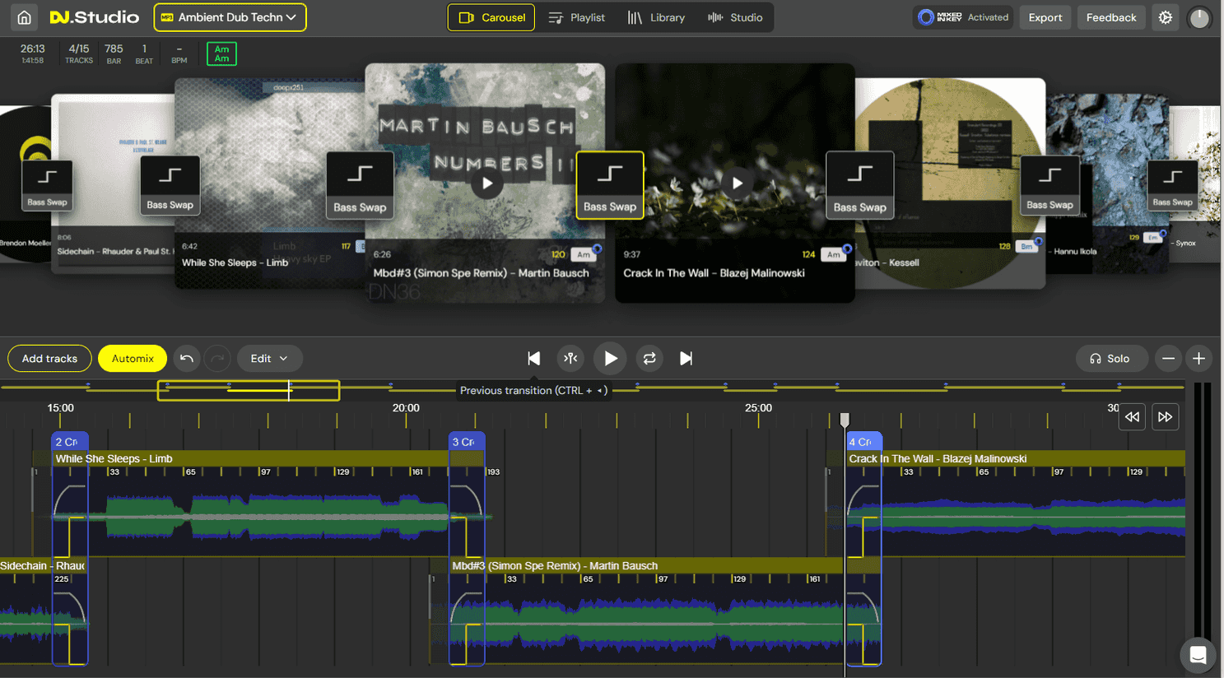Click the split at playhead icon
The image size is (1224, 678).
(570, 358)
